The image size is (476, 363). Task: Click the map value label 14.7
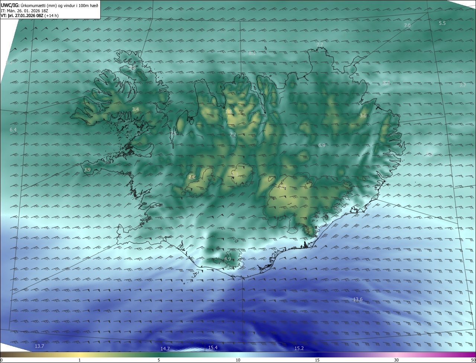coord(165,349)
